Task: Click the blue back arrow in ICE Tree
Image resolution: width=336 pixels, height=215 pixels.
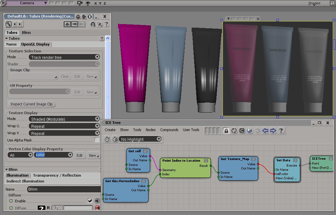Action: coord(265,131)
